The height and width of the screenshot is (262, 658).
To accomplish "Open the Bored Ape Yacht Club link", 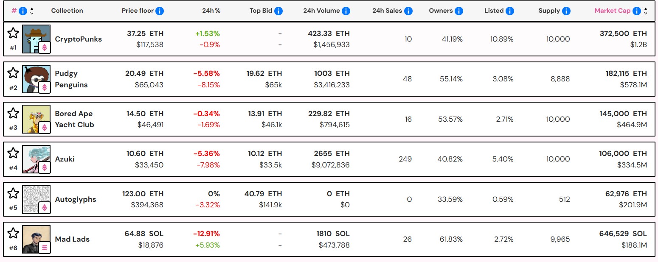I will pos(74,119).
